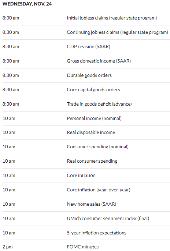Click the Wednesday, Nov. 24 heading
The height and width of the screenshot is (251, 170).
27,4
